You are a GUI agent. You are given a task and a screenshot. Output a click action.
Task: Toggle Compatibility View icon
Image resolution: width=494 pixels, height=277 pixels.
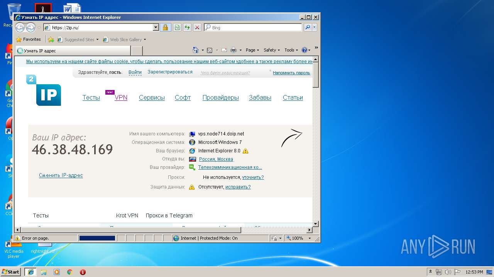click(177, 27)
